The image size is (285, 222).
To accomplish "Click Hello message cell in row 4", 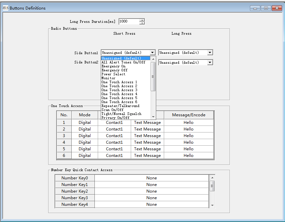I will coord(189,142).
